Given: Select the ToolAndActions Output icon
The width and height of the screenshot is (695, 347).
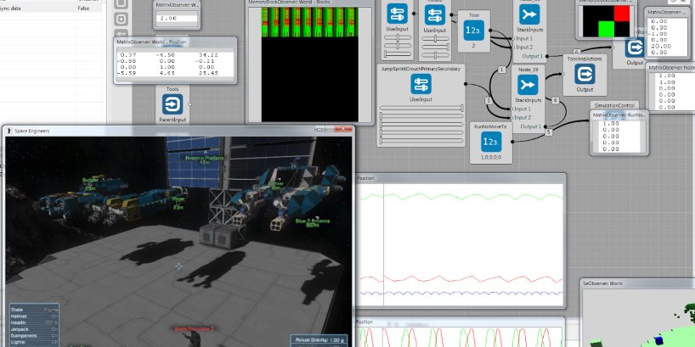Looking at the screenshot, I should tap(585, 74).
